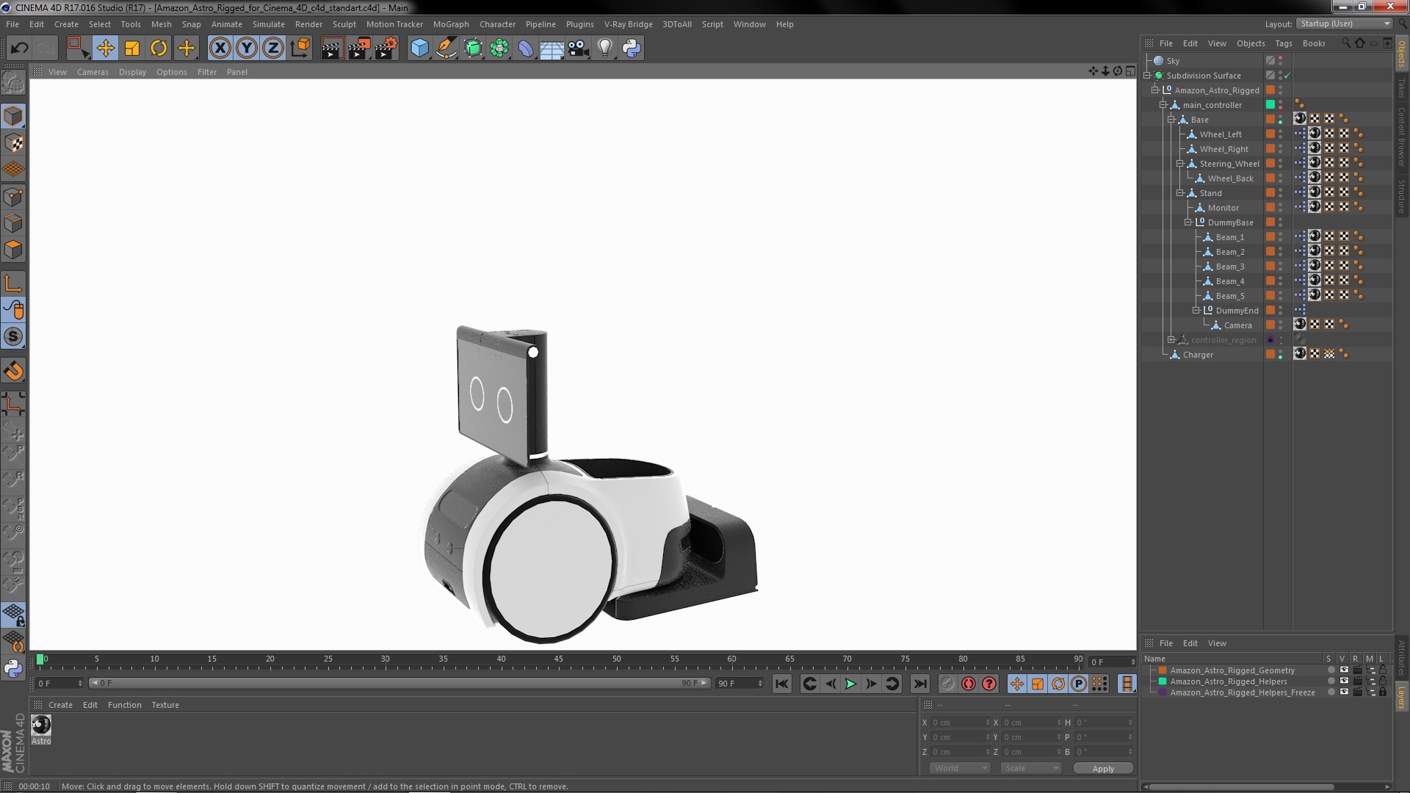Screen dimensions: 1410x793
Task: Click the Python script icon in toolbar
Action: 632,48
